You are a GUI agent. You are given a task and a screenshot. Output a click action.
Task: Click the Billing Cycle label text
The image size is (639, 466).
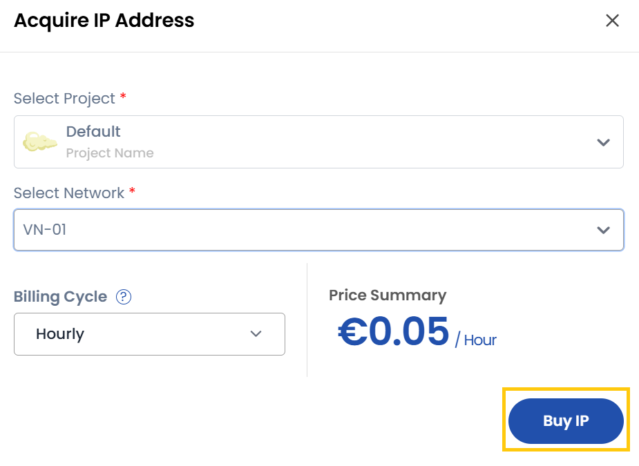(59, 297)
